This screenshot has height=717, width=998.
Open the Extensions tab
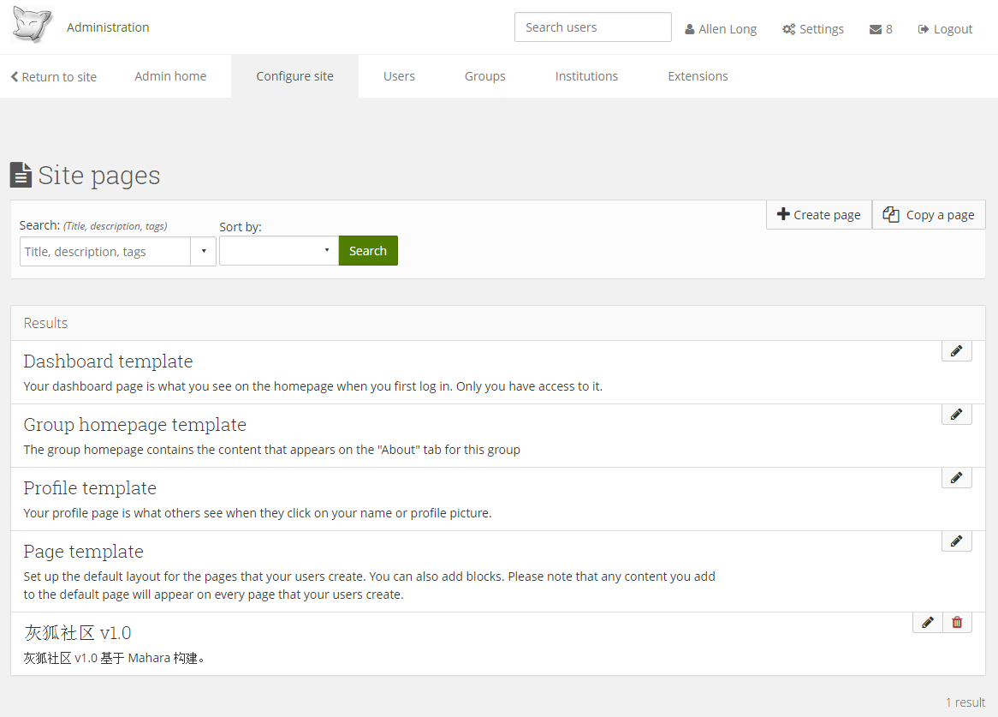point(698,76)
